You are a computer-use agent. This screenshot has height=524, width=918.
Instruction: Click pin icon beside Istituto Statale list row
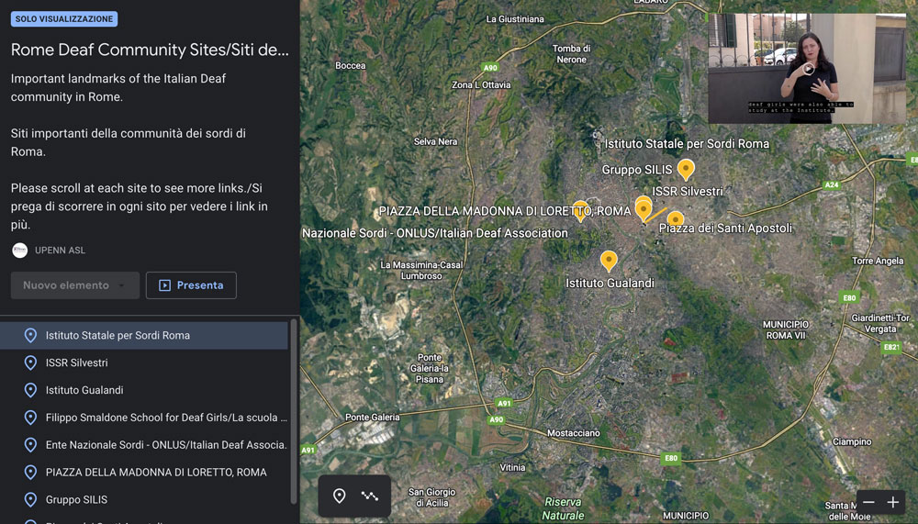pyautogui.click(x=30, y=336)
